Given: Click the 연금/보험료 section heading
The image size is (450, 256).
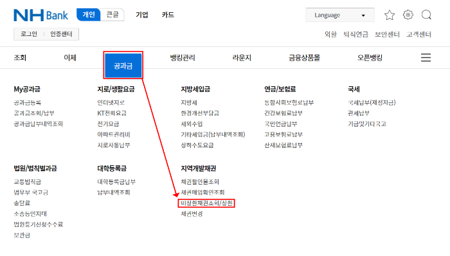Looking at the screenshot, I should [280, 89].
